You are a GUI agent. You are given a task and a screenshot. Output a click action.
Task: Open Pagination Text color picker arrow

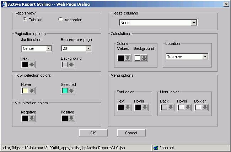tap(32, 64)
